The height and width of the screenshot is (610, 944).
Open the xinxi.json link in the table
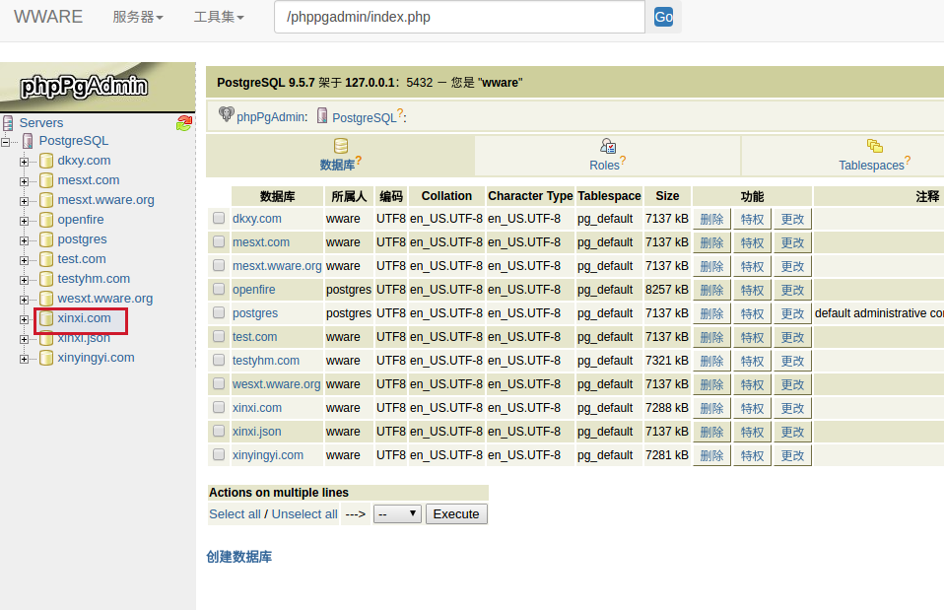click(x=257, y=432)
